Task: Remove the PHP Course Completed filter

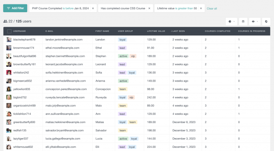Action: [x=93, y=8]
